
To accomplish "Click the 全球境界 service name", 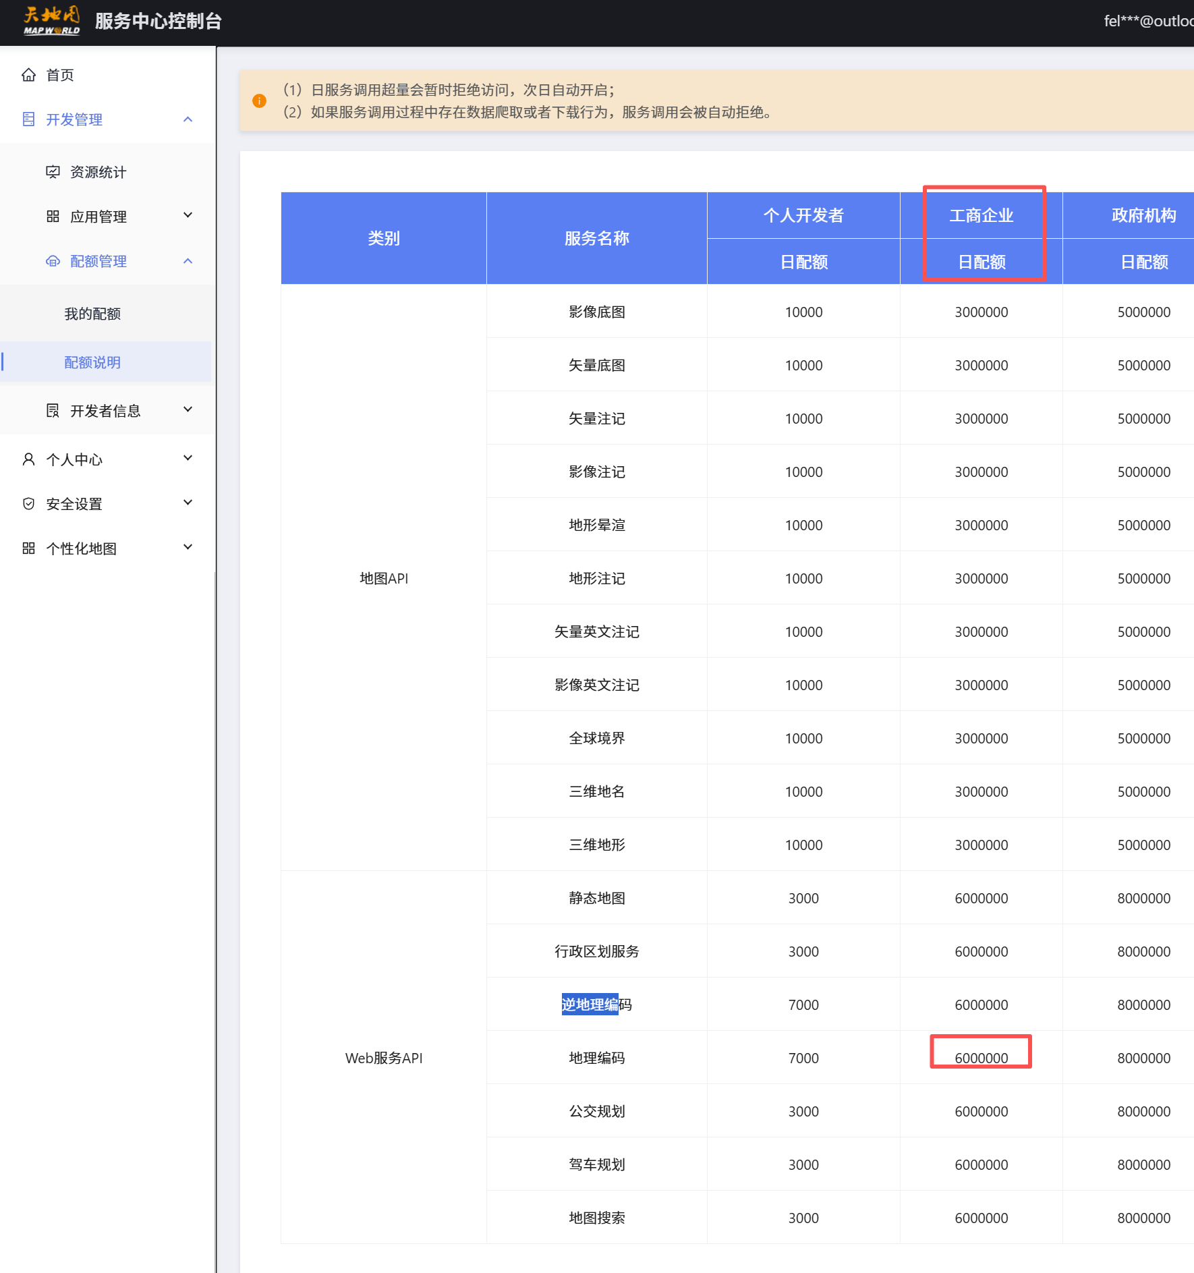I will coord(597,738).
